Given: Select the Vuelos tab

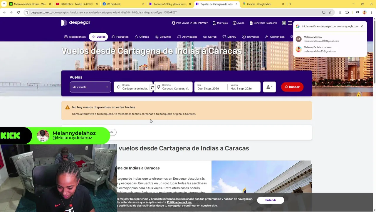Looking at the screenshot, I should coord(98,37).
